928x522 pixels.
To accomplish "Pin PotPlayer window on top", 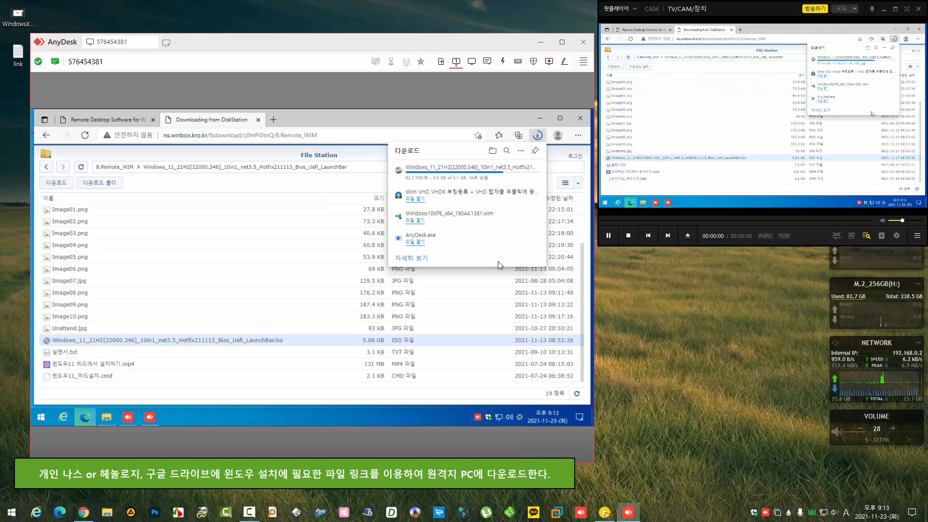I will [x=872, y=9].
